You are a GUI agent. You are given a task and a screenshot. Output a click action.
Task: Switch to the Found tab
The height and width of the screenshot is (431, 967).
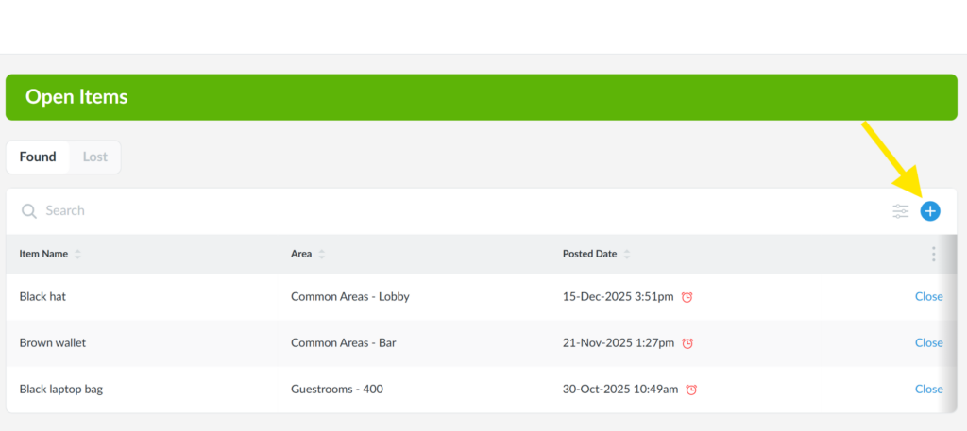[38, 157]
